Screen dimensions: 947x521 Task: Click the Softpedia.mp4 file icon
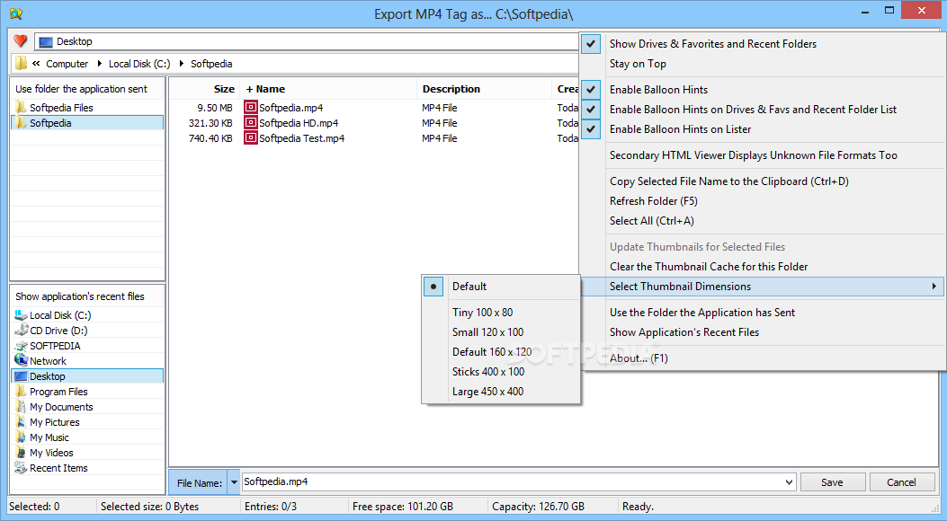[251, 107]
